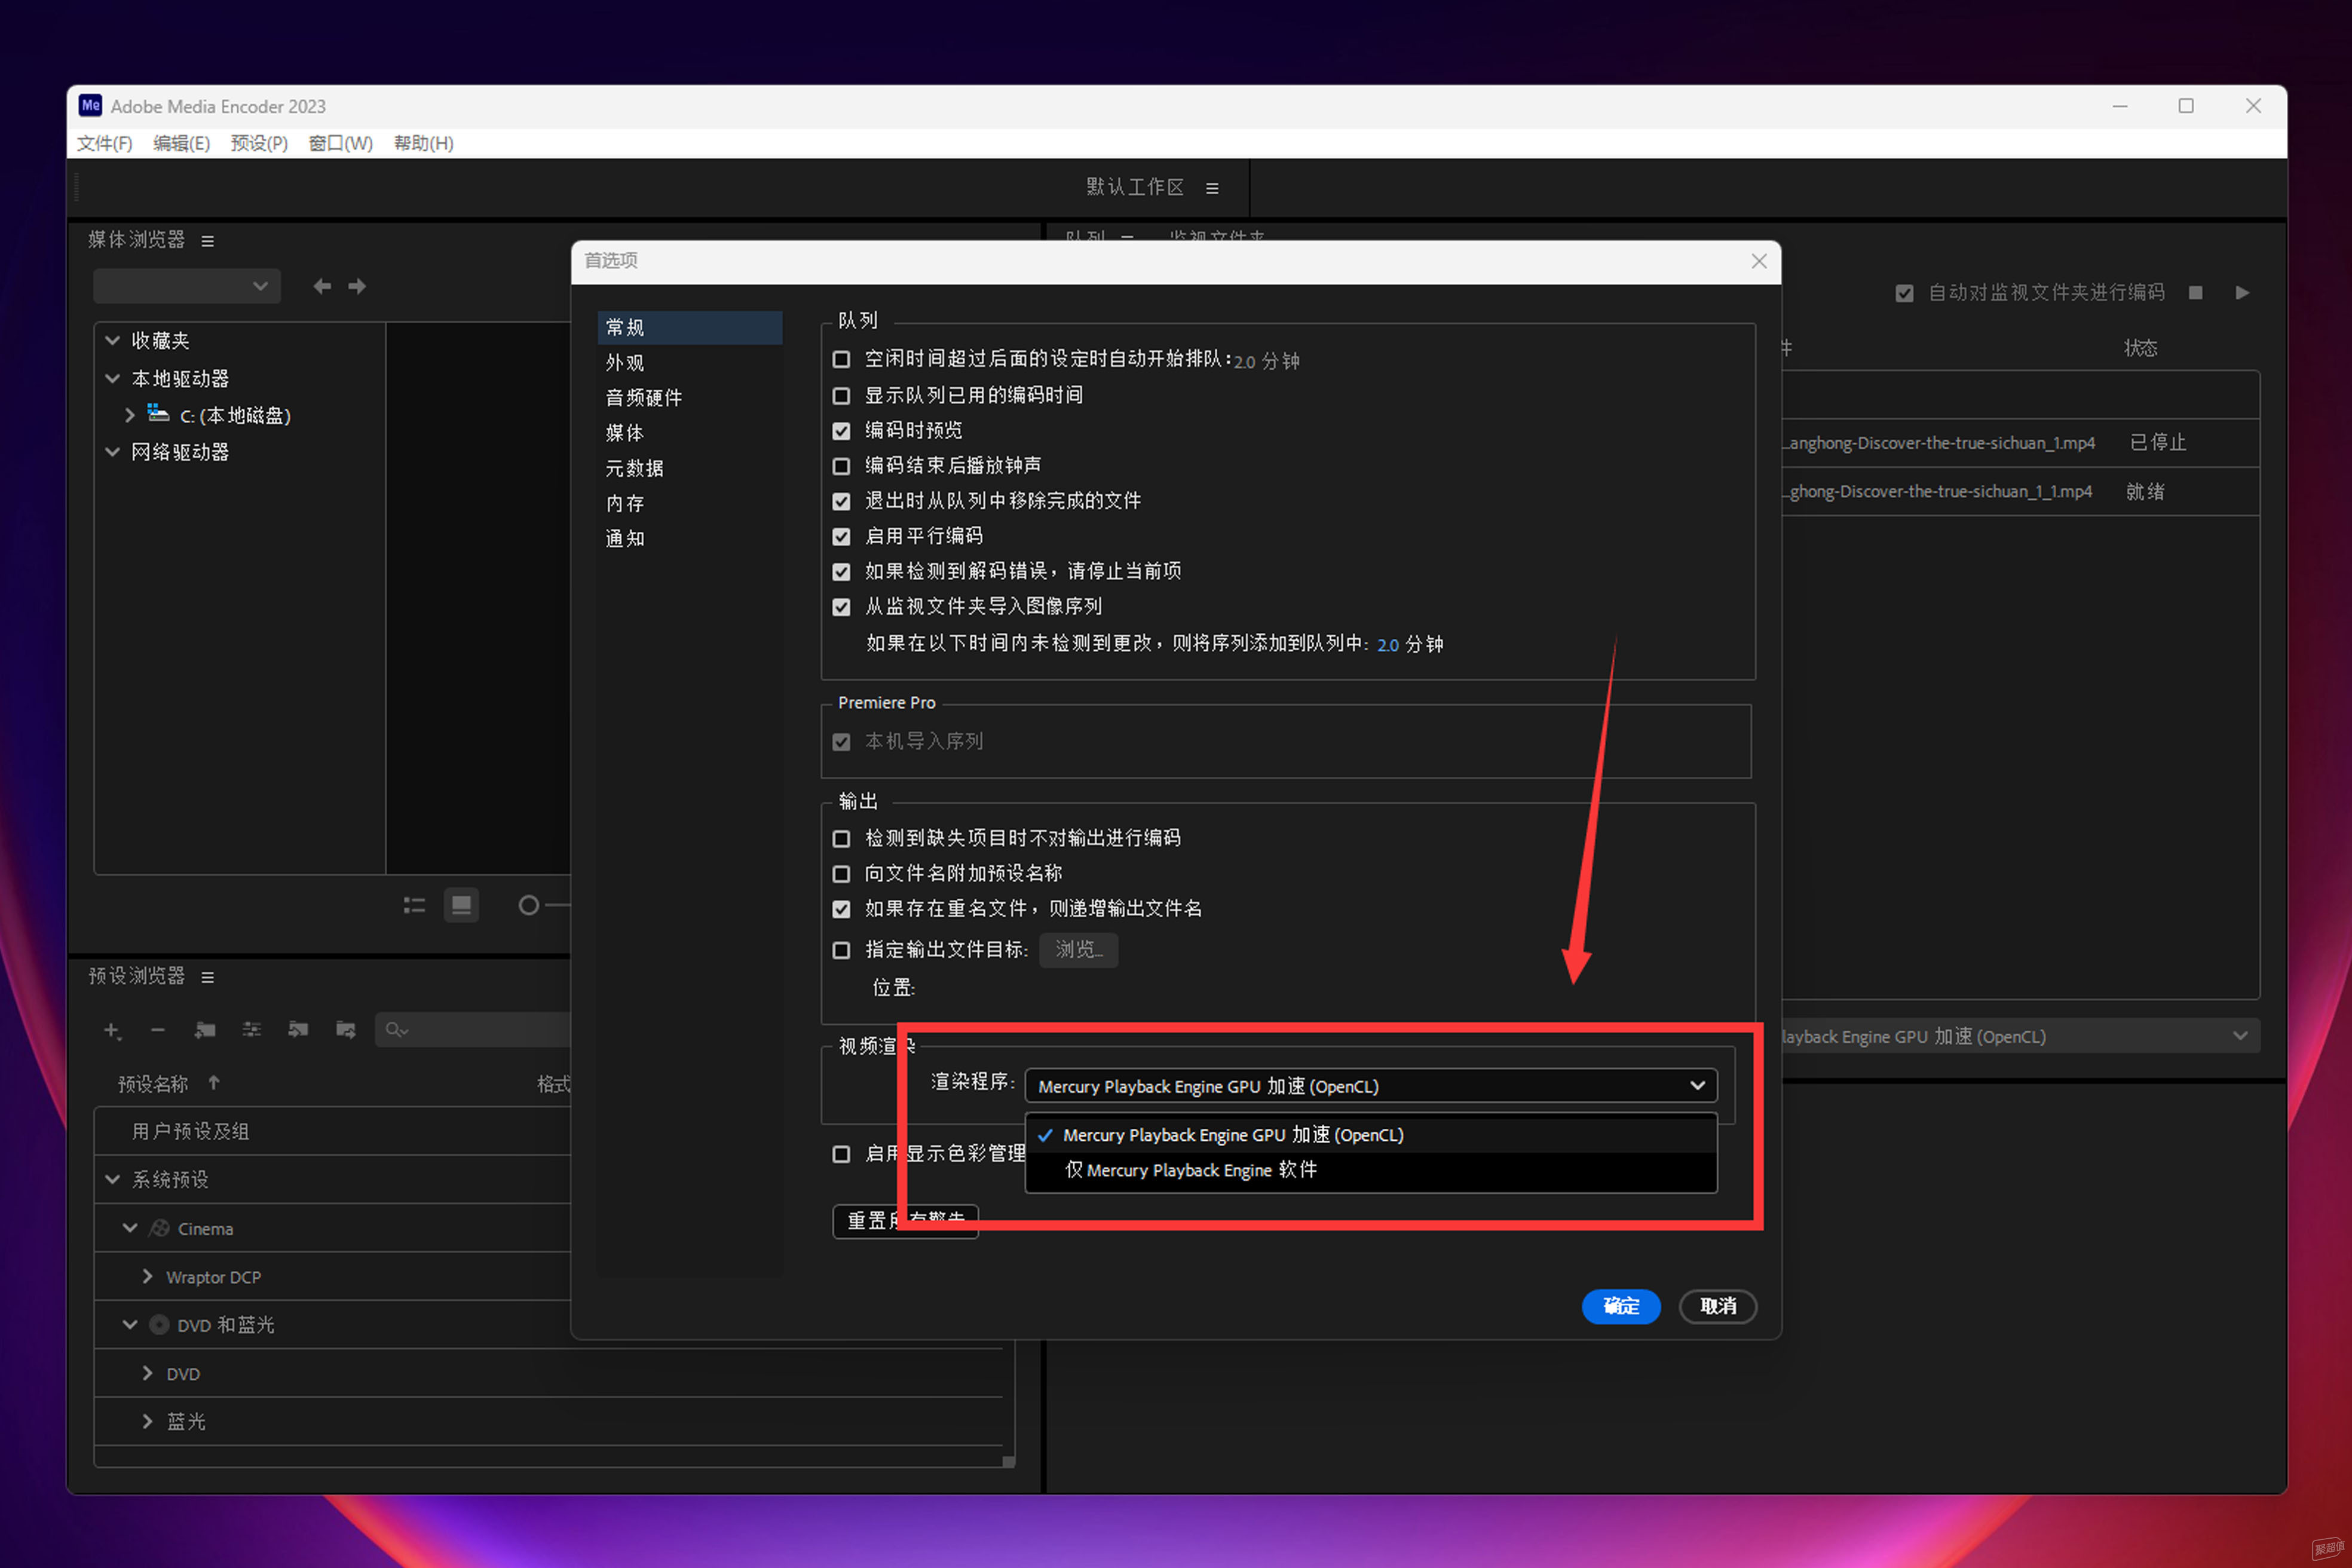The height and width of the screenshot is (1568, 2352).
Task: Toggle 从监视文件夹导入图像序列 checkbox
Action: [842, 607]
